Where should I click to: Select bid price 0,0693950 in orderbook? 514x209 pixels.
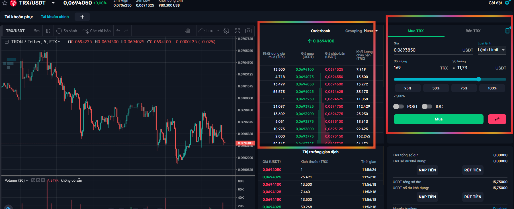pyautogui.click(x=304, y=99)
